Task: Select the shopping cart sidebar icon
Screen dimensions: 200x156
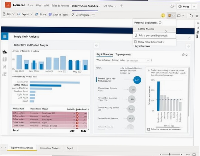Action: pos(4,67)
